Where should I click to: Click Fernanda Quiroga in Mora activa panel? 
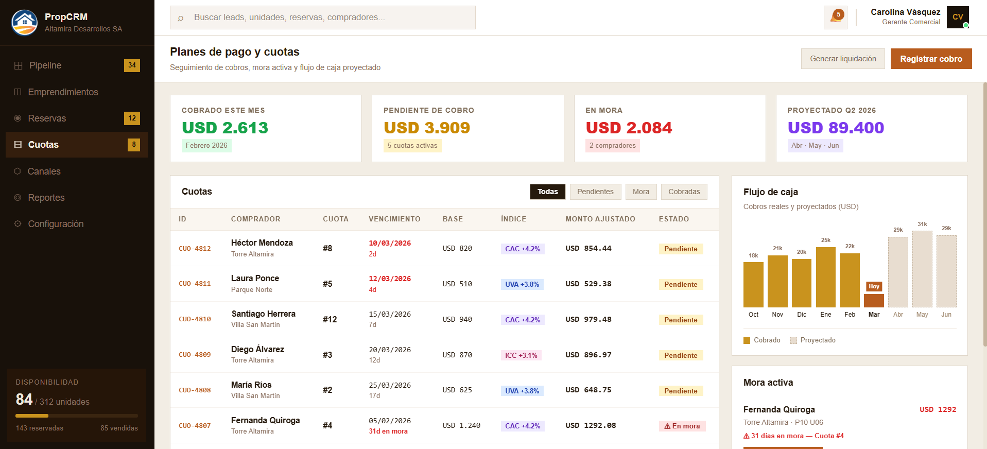tap(779, 410)
